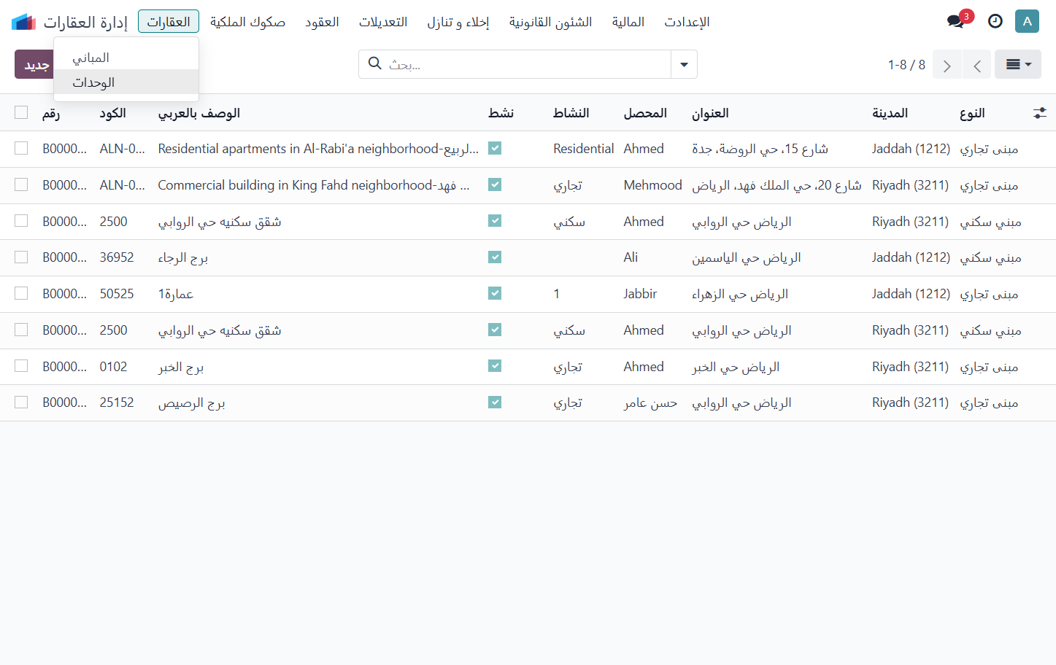Open the عمارة1 record row
The height and width of the screenshot is (665, 1056).
[x=528, y=294]
